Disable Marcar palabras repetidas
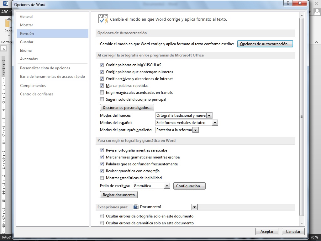 [102, 86]
